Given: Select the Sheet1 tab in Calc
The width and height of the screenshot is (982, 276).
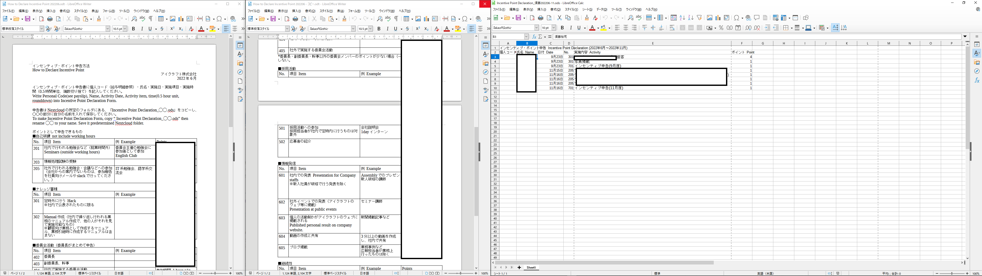Looking at the screenshot, I should [x=531, y=268].
